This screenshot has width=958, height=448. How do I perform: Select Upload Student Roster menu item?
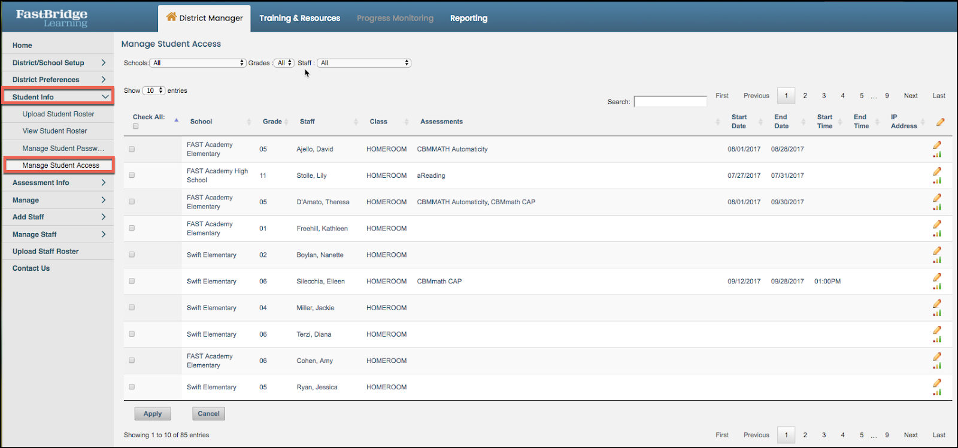pyautogui.click(x=58, y=114)
